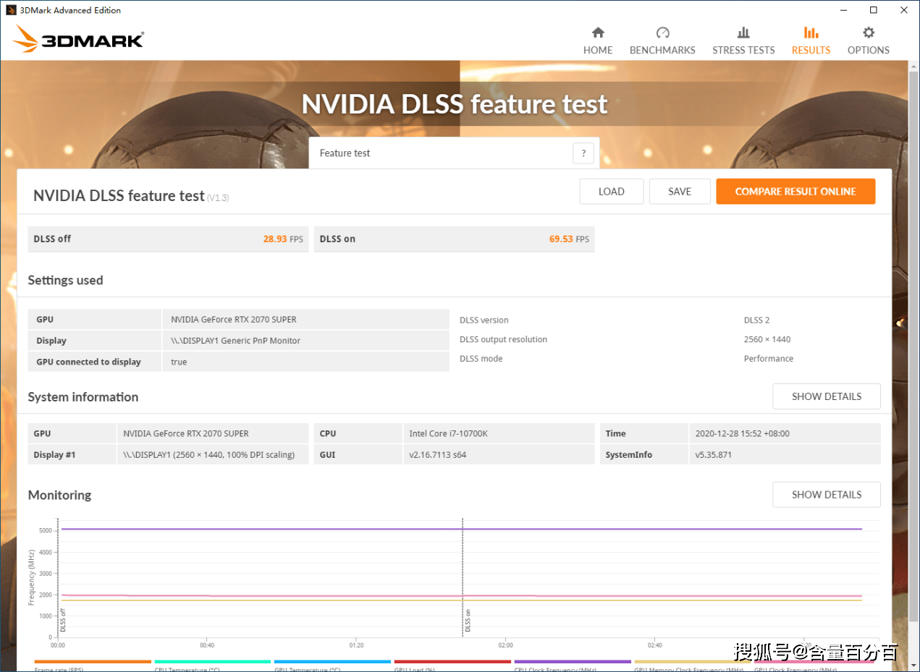Maximize the 3DMark window

(874, 10)
